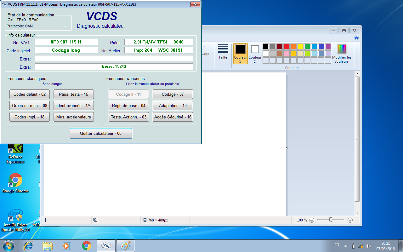Open Windows Explorer from the taskbar
The height and width of the screenshot is (252, 403).
(x=48, y=246)
